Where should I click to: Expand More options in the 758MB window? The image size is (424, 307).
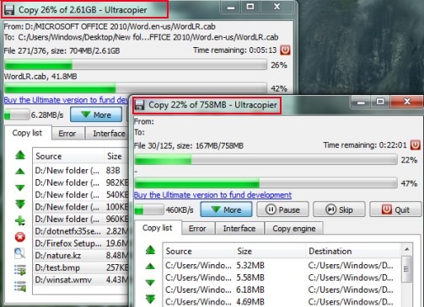pyautogui.click(x=226, y=209)
